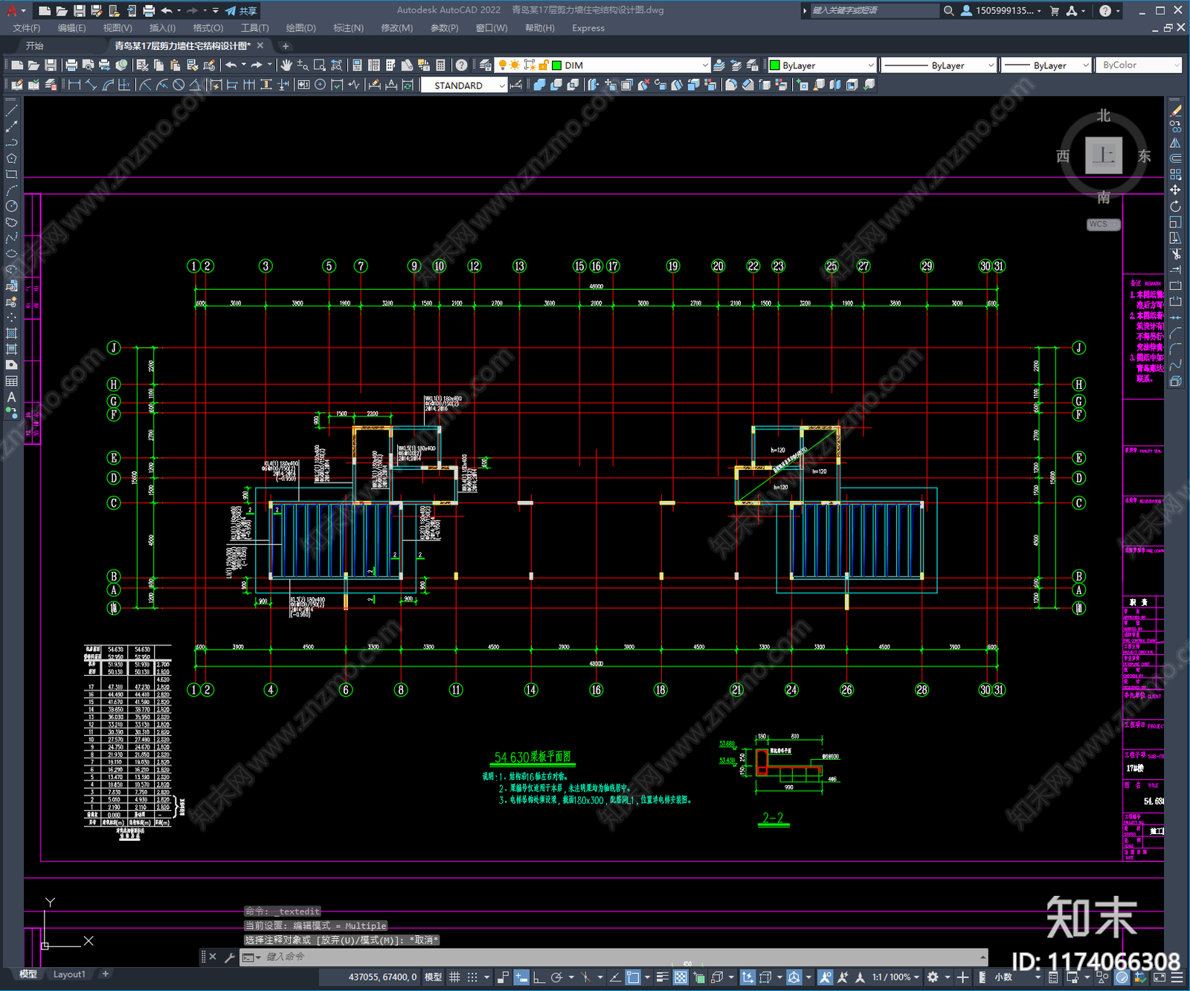Image resolution: width=1190 pixels, height=991 pixels.
Task: Open the Help question mark icon
Action: [x=461, y=65]
